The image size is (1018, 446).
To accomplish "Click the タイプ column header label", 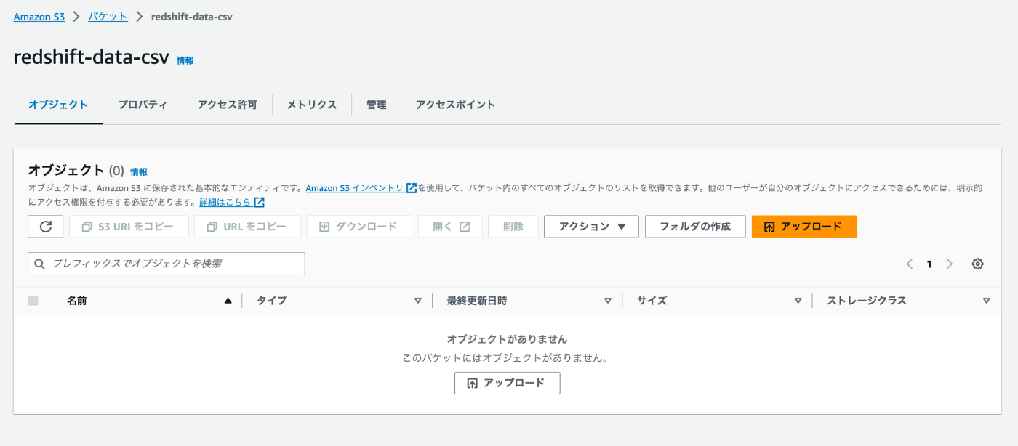I will 272,301.
